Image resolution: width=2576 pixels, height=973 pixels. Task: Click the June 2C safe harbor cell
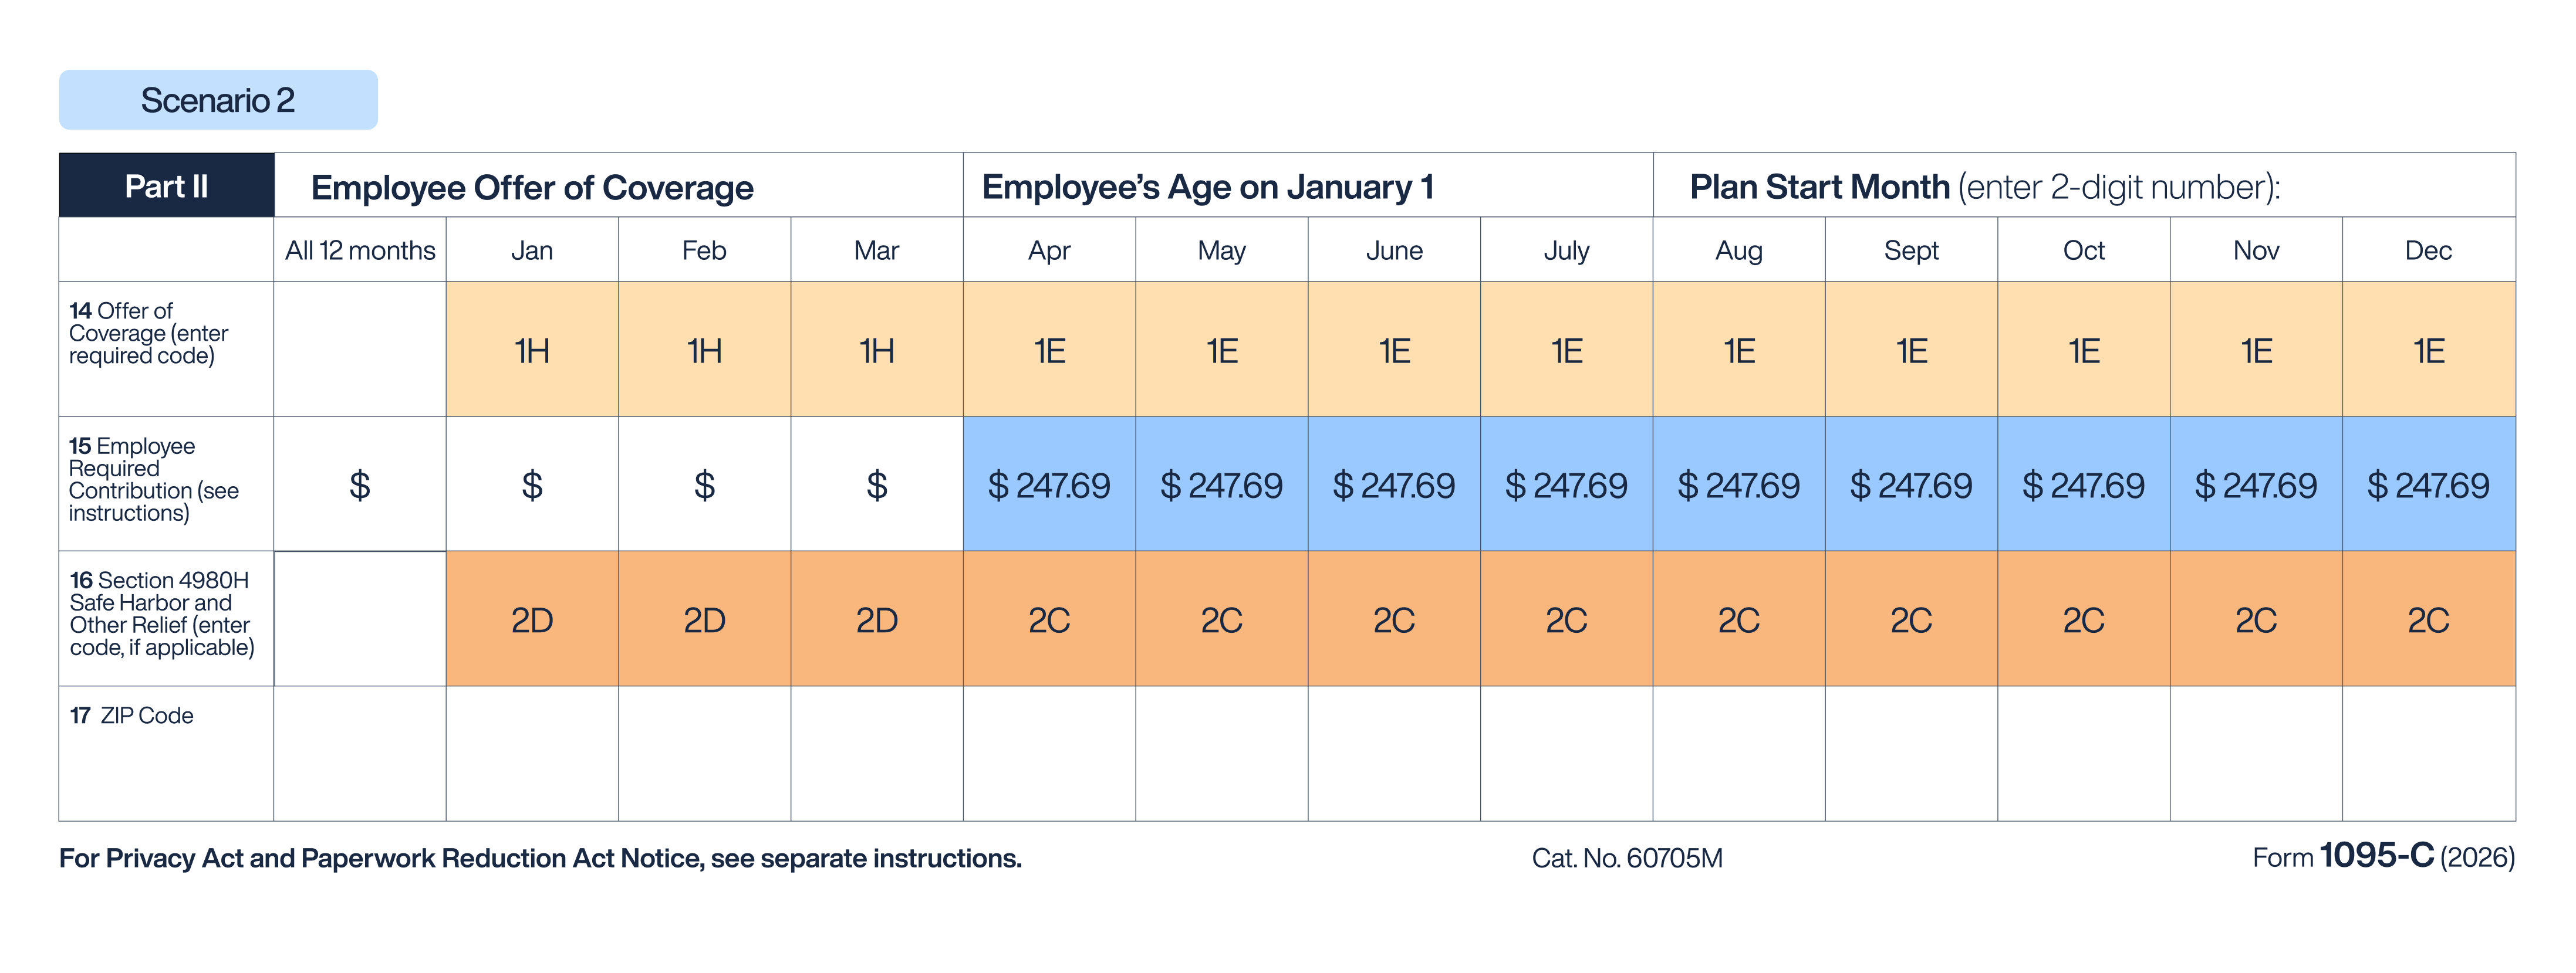(x=1394, y=621)
